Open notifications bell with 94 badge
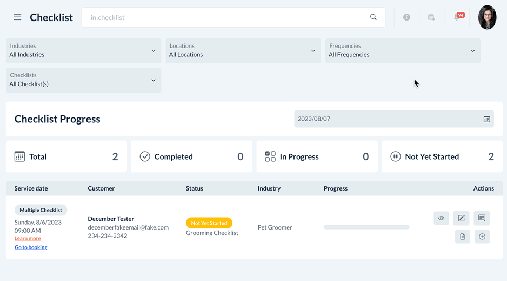Screen dimensions: 507x281 click(x=458, y=17)
